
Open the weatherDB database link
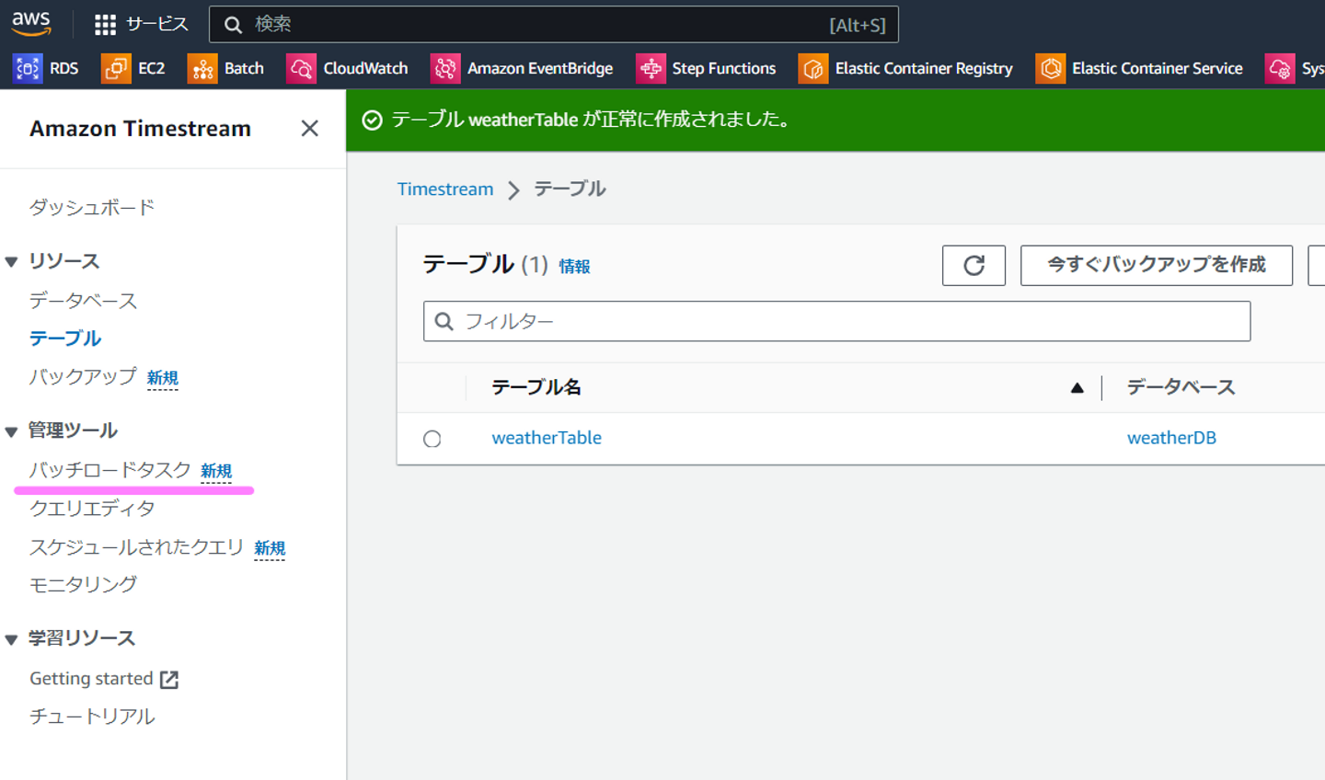[1171, 438]
